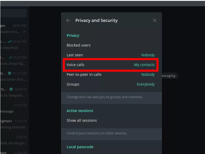The height and width of the screenshot is (154, 205).
Task: Click the pin icon on the 08:05 PM chat
Action: point(24,32)
